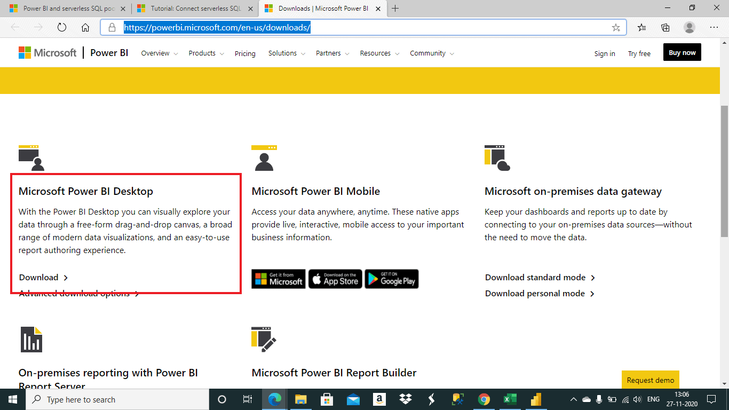
Task: Click Download standard mode link
Action: (540, 277)
